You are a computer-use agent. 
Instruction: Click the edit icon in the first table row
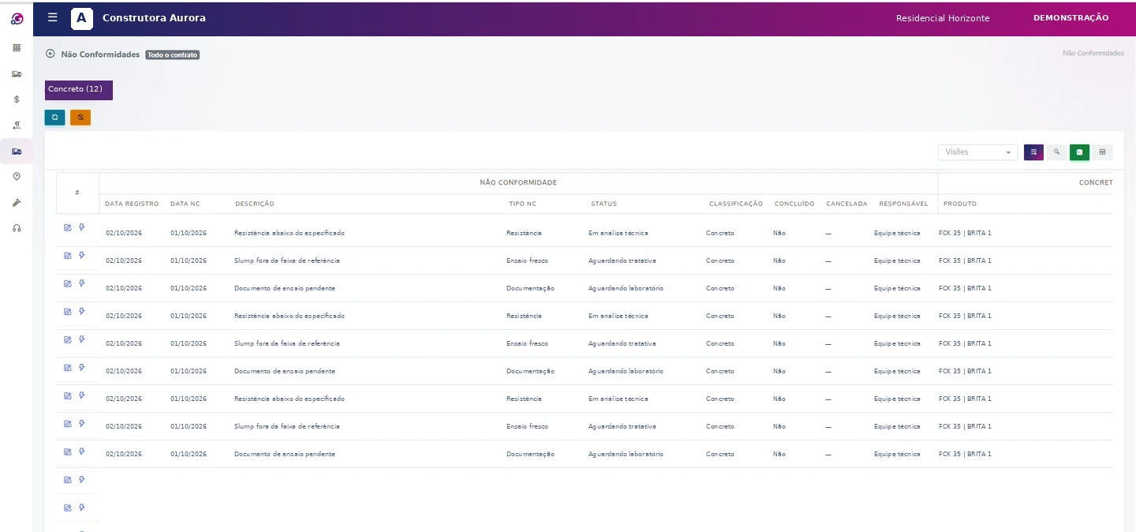coord(68,228)
